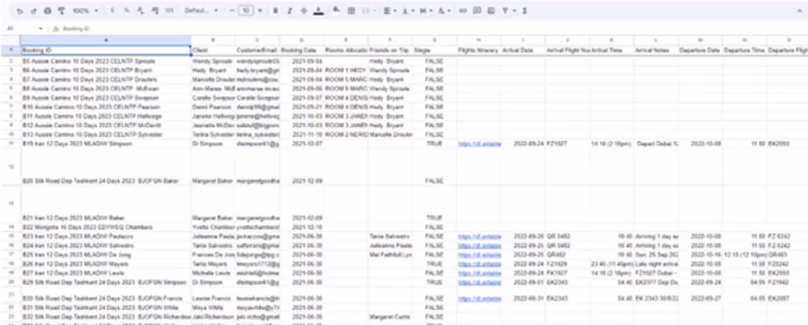Insert a comment from the toolbar

[477, 11]
